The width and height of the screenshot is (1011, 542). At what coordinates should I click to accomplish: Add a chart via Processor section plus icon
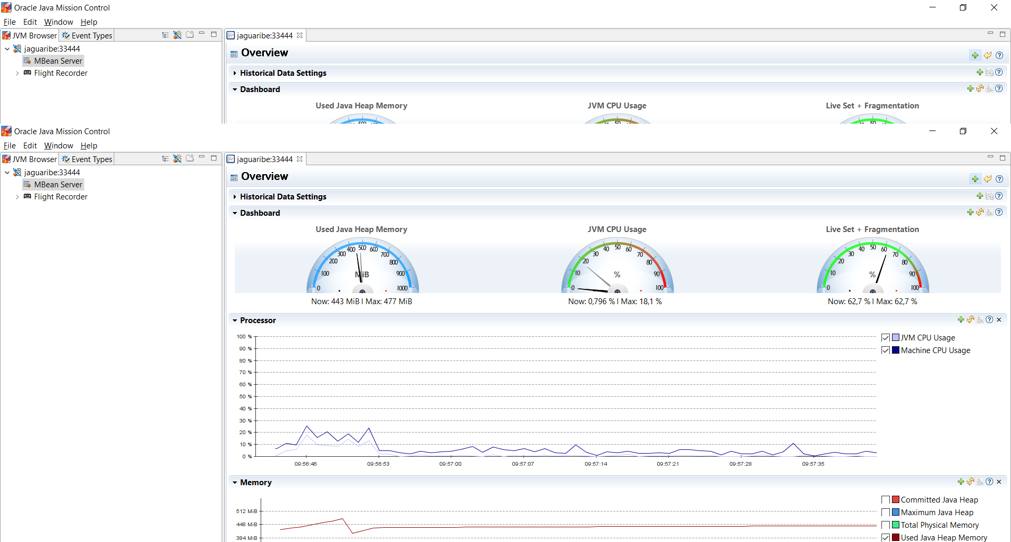(961, 319)
